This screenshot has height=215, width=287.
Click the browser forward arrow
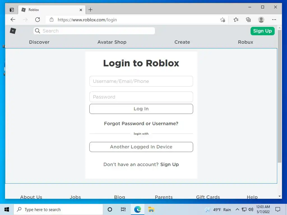pos(25,20)
